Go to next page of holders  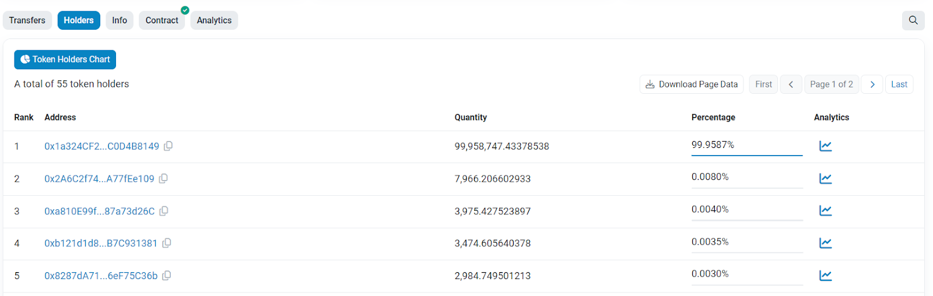point(872,84)
